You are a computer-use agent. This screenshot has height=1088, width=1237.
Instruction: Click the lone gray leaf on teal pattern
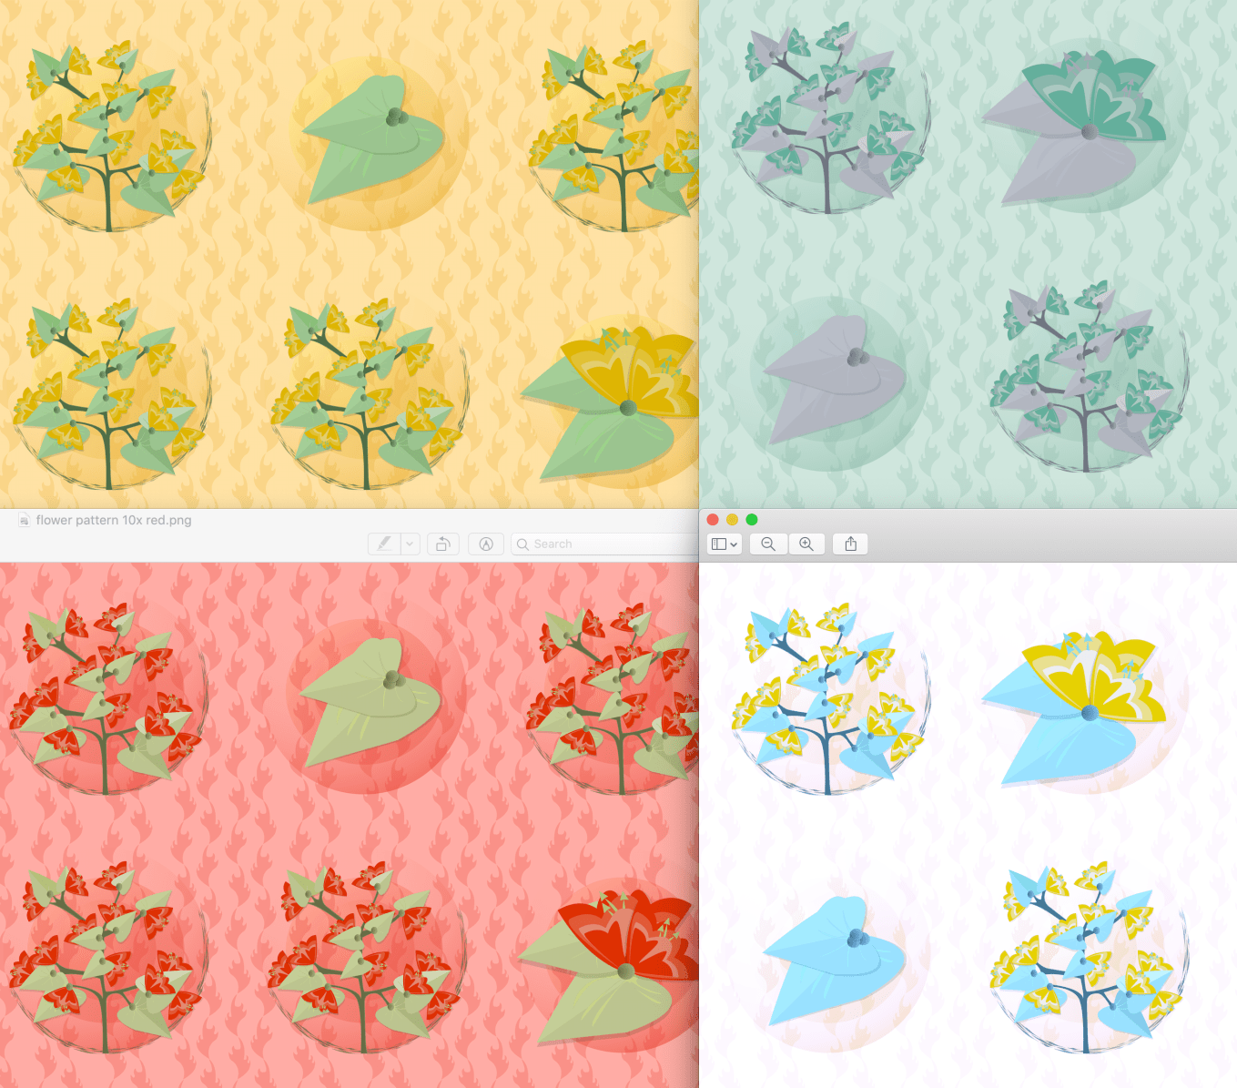pyautogui.click(x=833, y=378)
